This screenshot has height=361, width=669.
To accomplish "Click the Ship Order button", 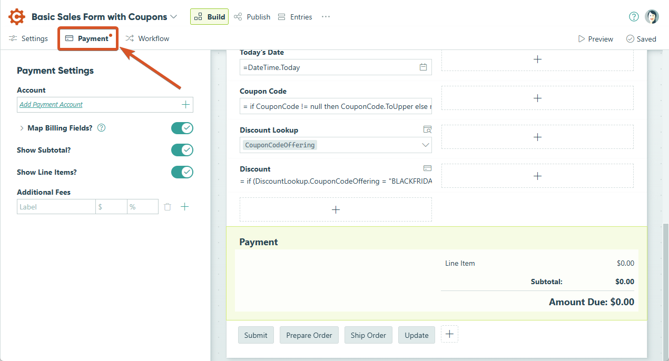I will point(368,335).
